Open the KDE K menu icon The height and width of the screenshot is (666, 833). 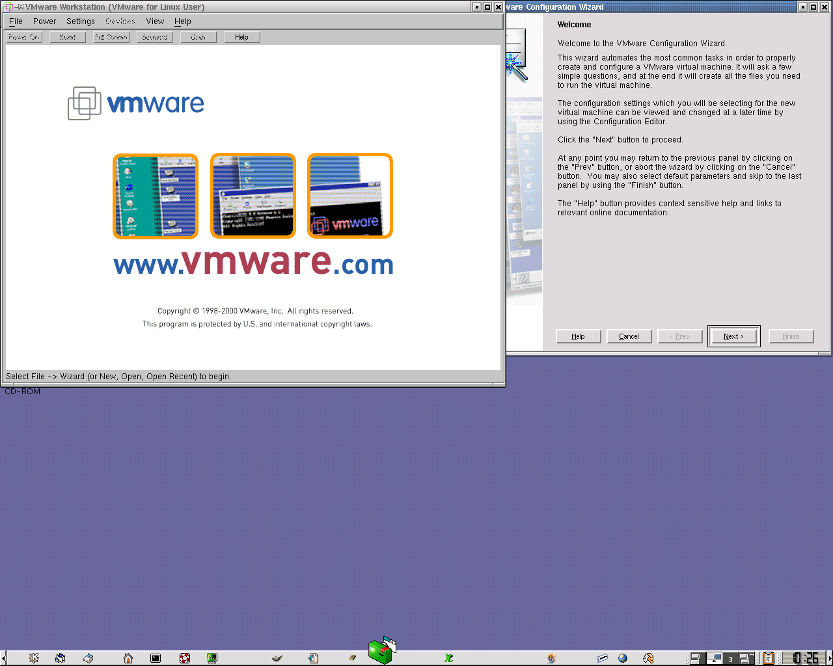(34, 658)
